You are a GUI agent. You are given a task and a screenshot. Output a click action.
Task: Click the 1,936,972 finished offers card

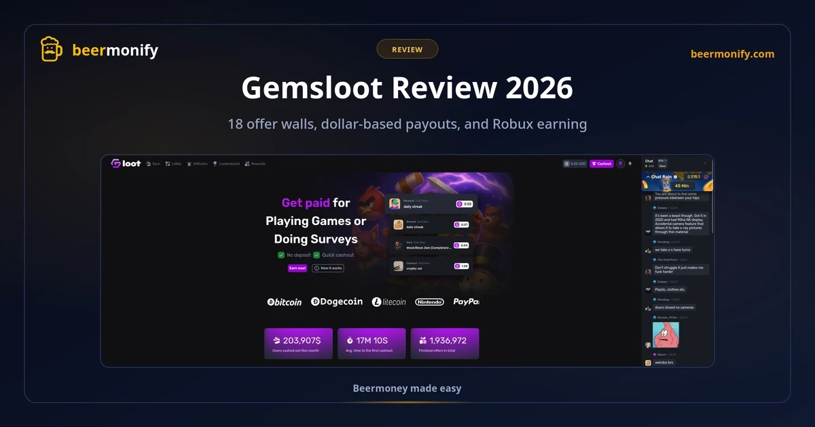pos(444,344)
